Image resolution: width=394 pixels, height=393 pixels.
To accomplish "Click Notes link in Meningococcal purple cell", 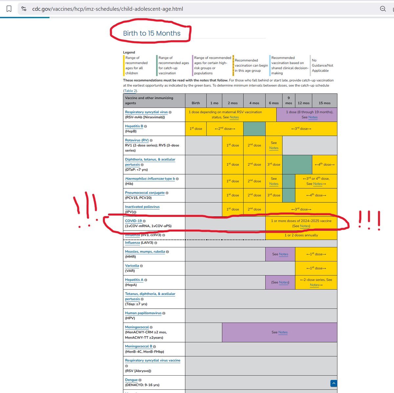I will tap(283, 333).
